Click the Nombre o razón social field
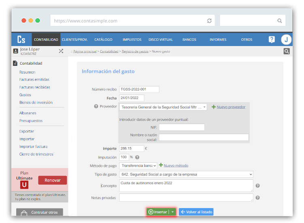Image resolution: width=304 pixels, height=223 pixels. 204,137
